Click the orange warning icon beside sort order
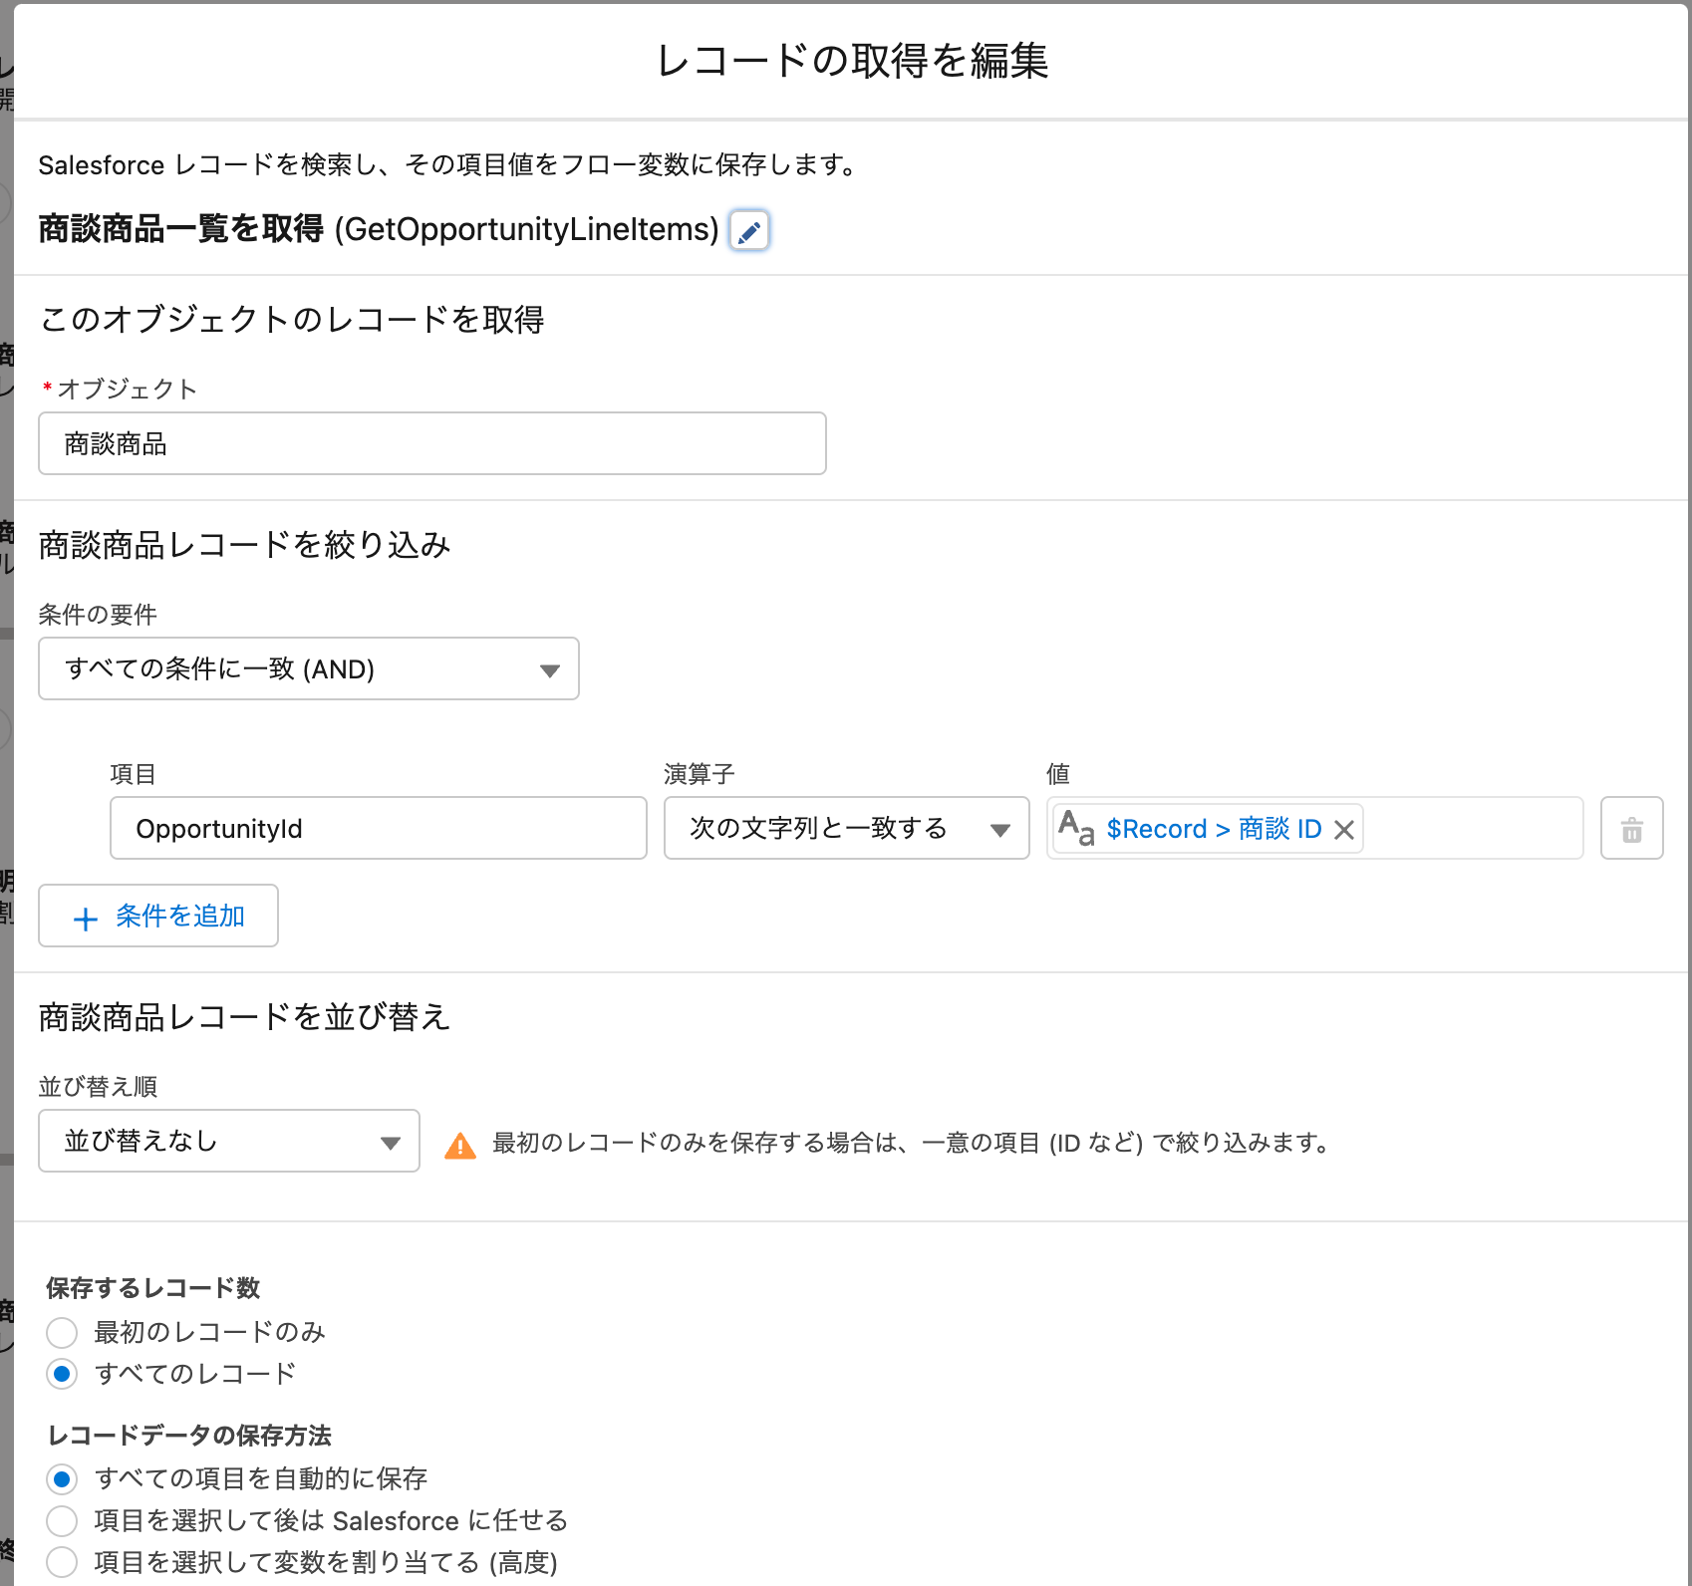This screenshot has height=1586, width=1692. coord(459,1145)
